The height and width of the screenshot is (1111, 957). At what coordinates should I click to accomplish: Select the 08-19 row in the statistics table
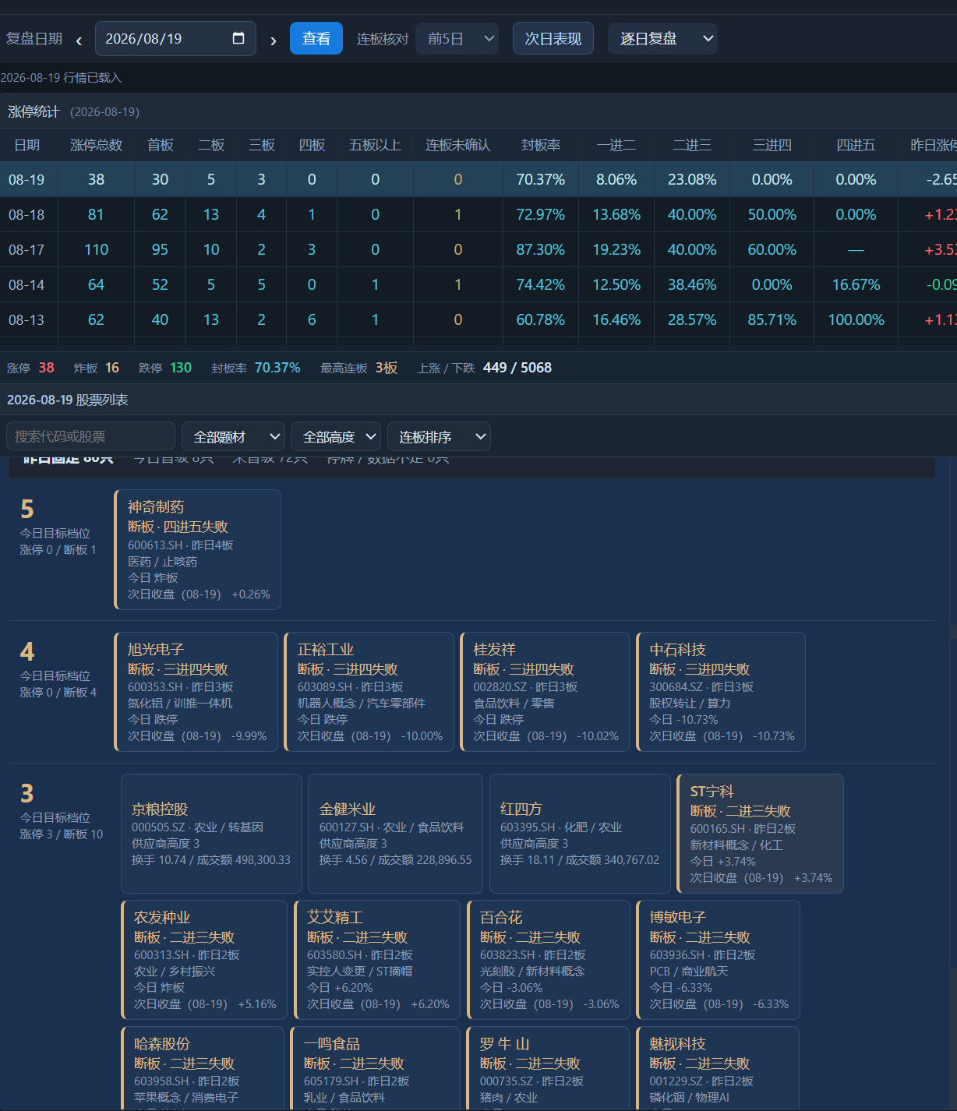coord(478,179)
